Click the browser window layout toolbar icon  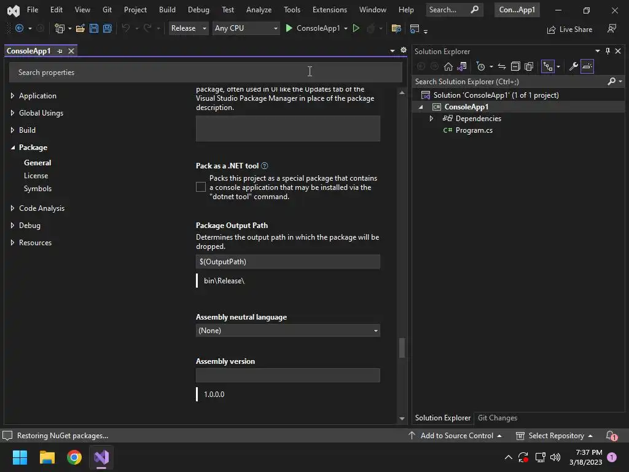click(x=415, y=28)
